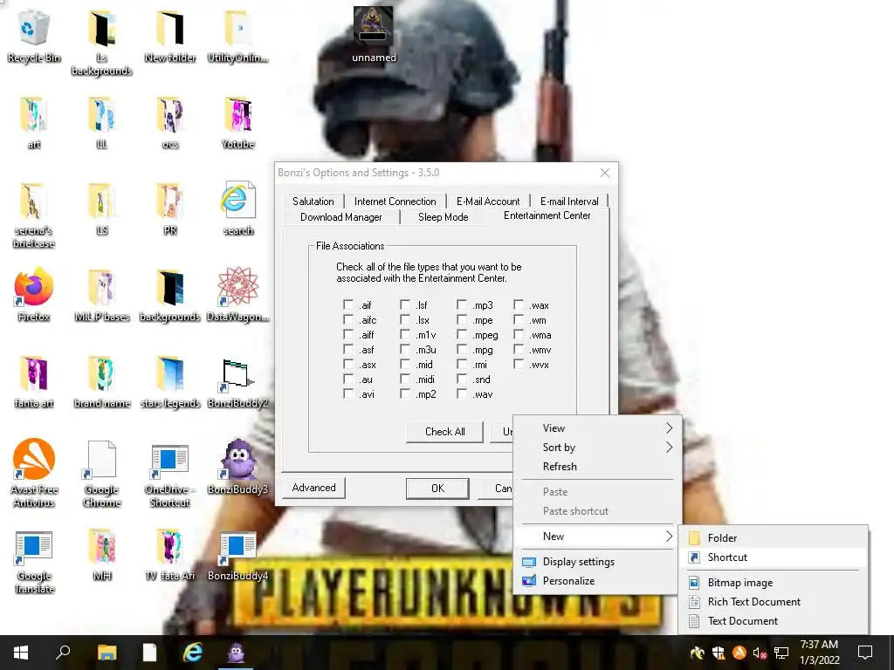The height and width of the screenshot is (670, 894).
Task: Click the Advanced button
Action: pos(313,488)
